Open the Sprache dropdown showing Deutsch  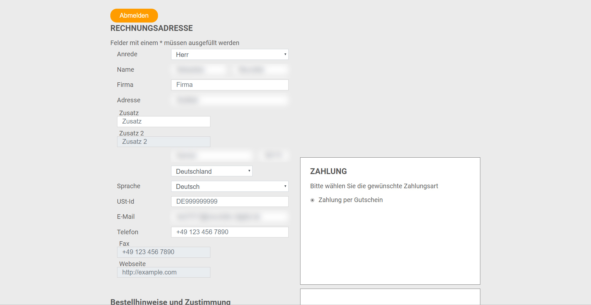(x=229, y=186)
